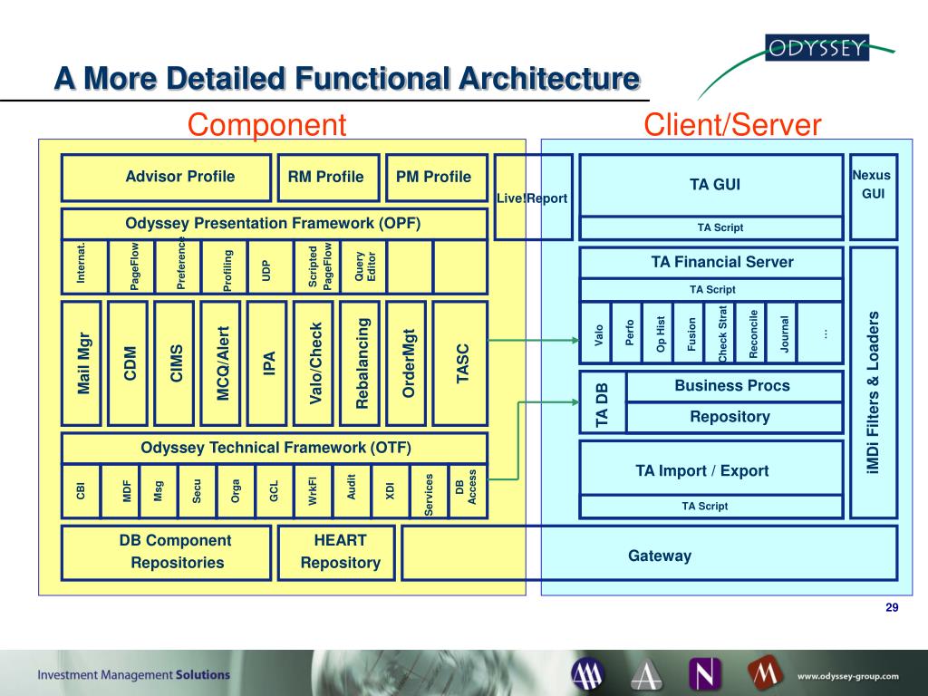This screenshot has height=696, width=928.
Task: Open the www.odyssey-group.com link
Action: [x=847, y=676]
